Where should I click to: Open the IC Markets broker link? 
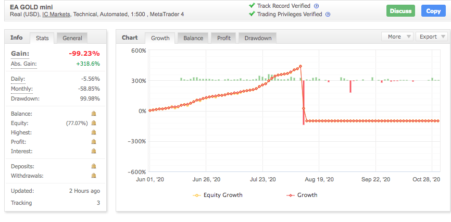(x=57, y=14)
